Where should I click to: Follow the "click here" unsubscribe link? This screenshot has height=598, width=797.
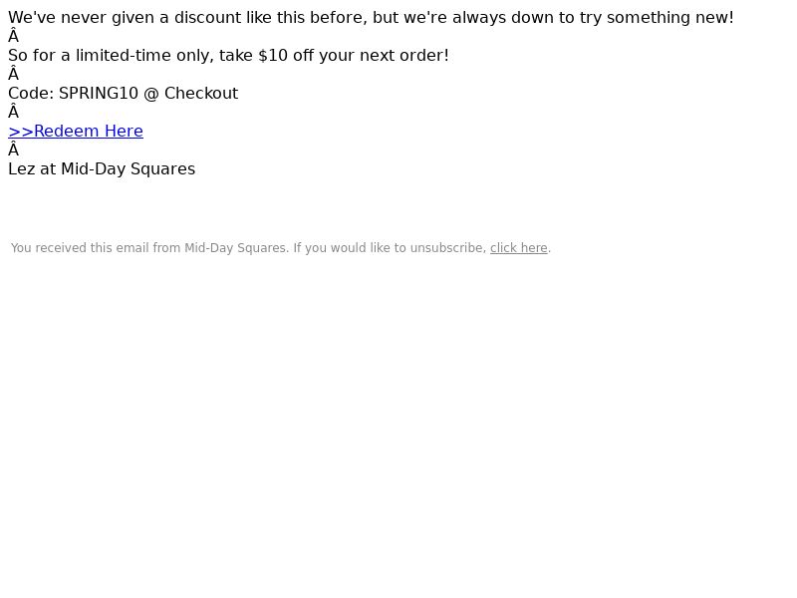pyautogui.click(x=518, y=248)
